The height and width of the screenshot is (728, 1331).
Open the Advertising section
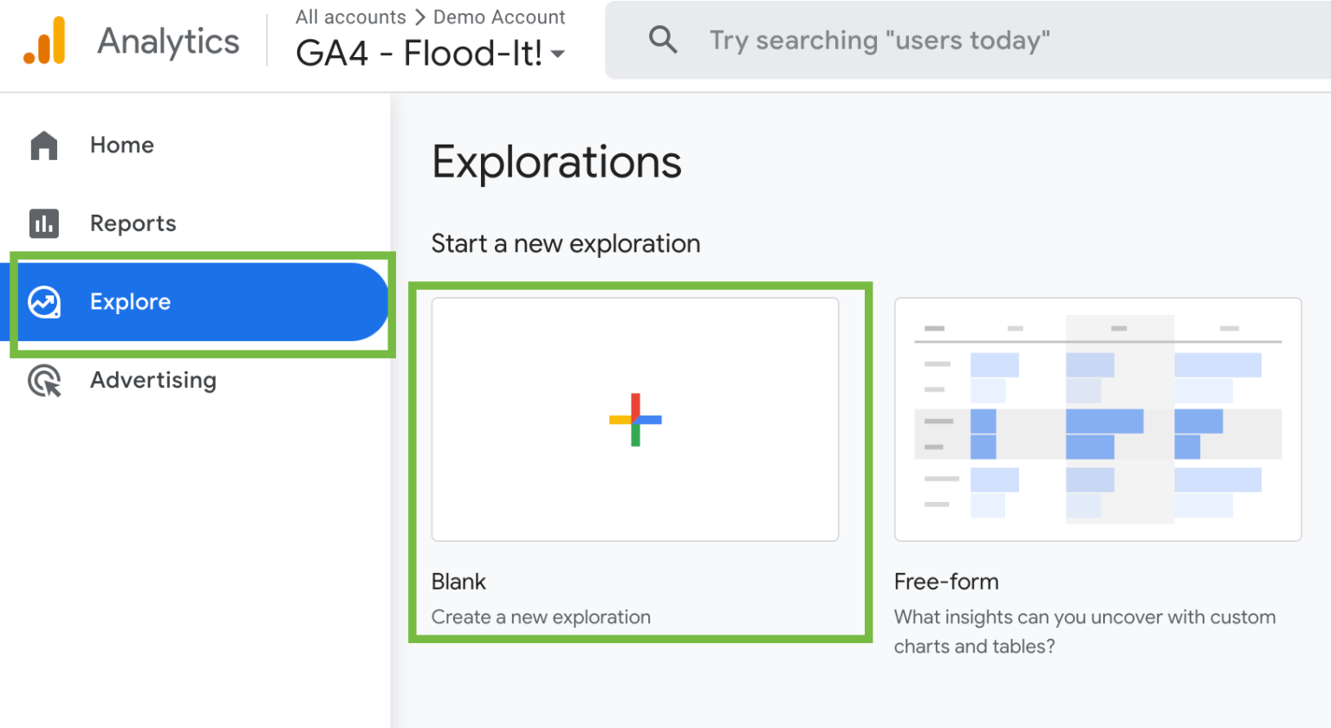[x=153, y=380]
